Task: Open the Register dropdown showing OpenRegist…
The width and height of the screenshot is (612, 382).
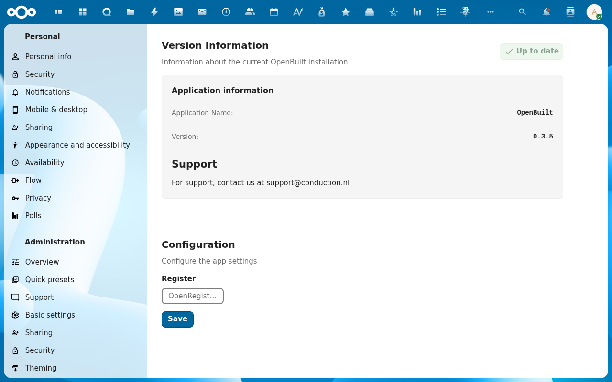Action: (193, 296)
